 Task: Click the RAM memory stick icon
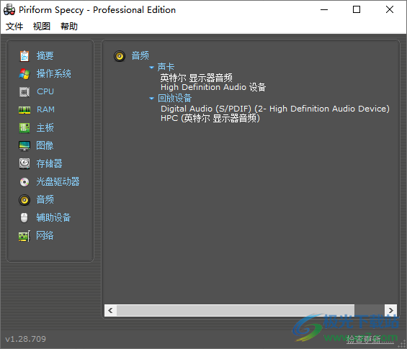tap(24, 110)
